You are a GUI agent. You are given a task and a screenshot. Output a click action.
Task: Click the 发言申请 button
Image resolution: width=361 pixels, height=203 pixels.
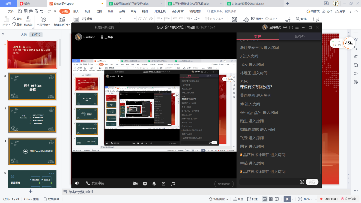95,183
